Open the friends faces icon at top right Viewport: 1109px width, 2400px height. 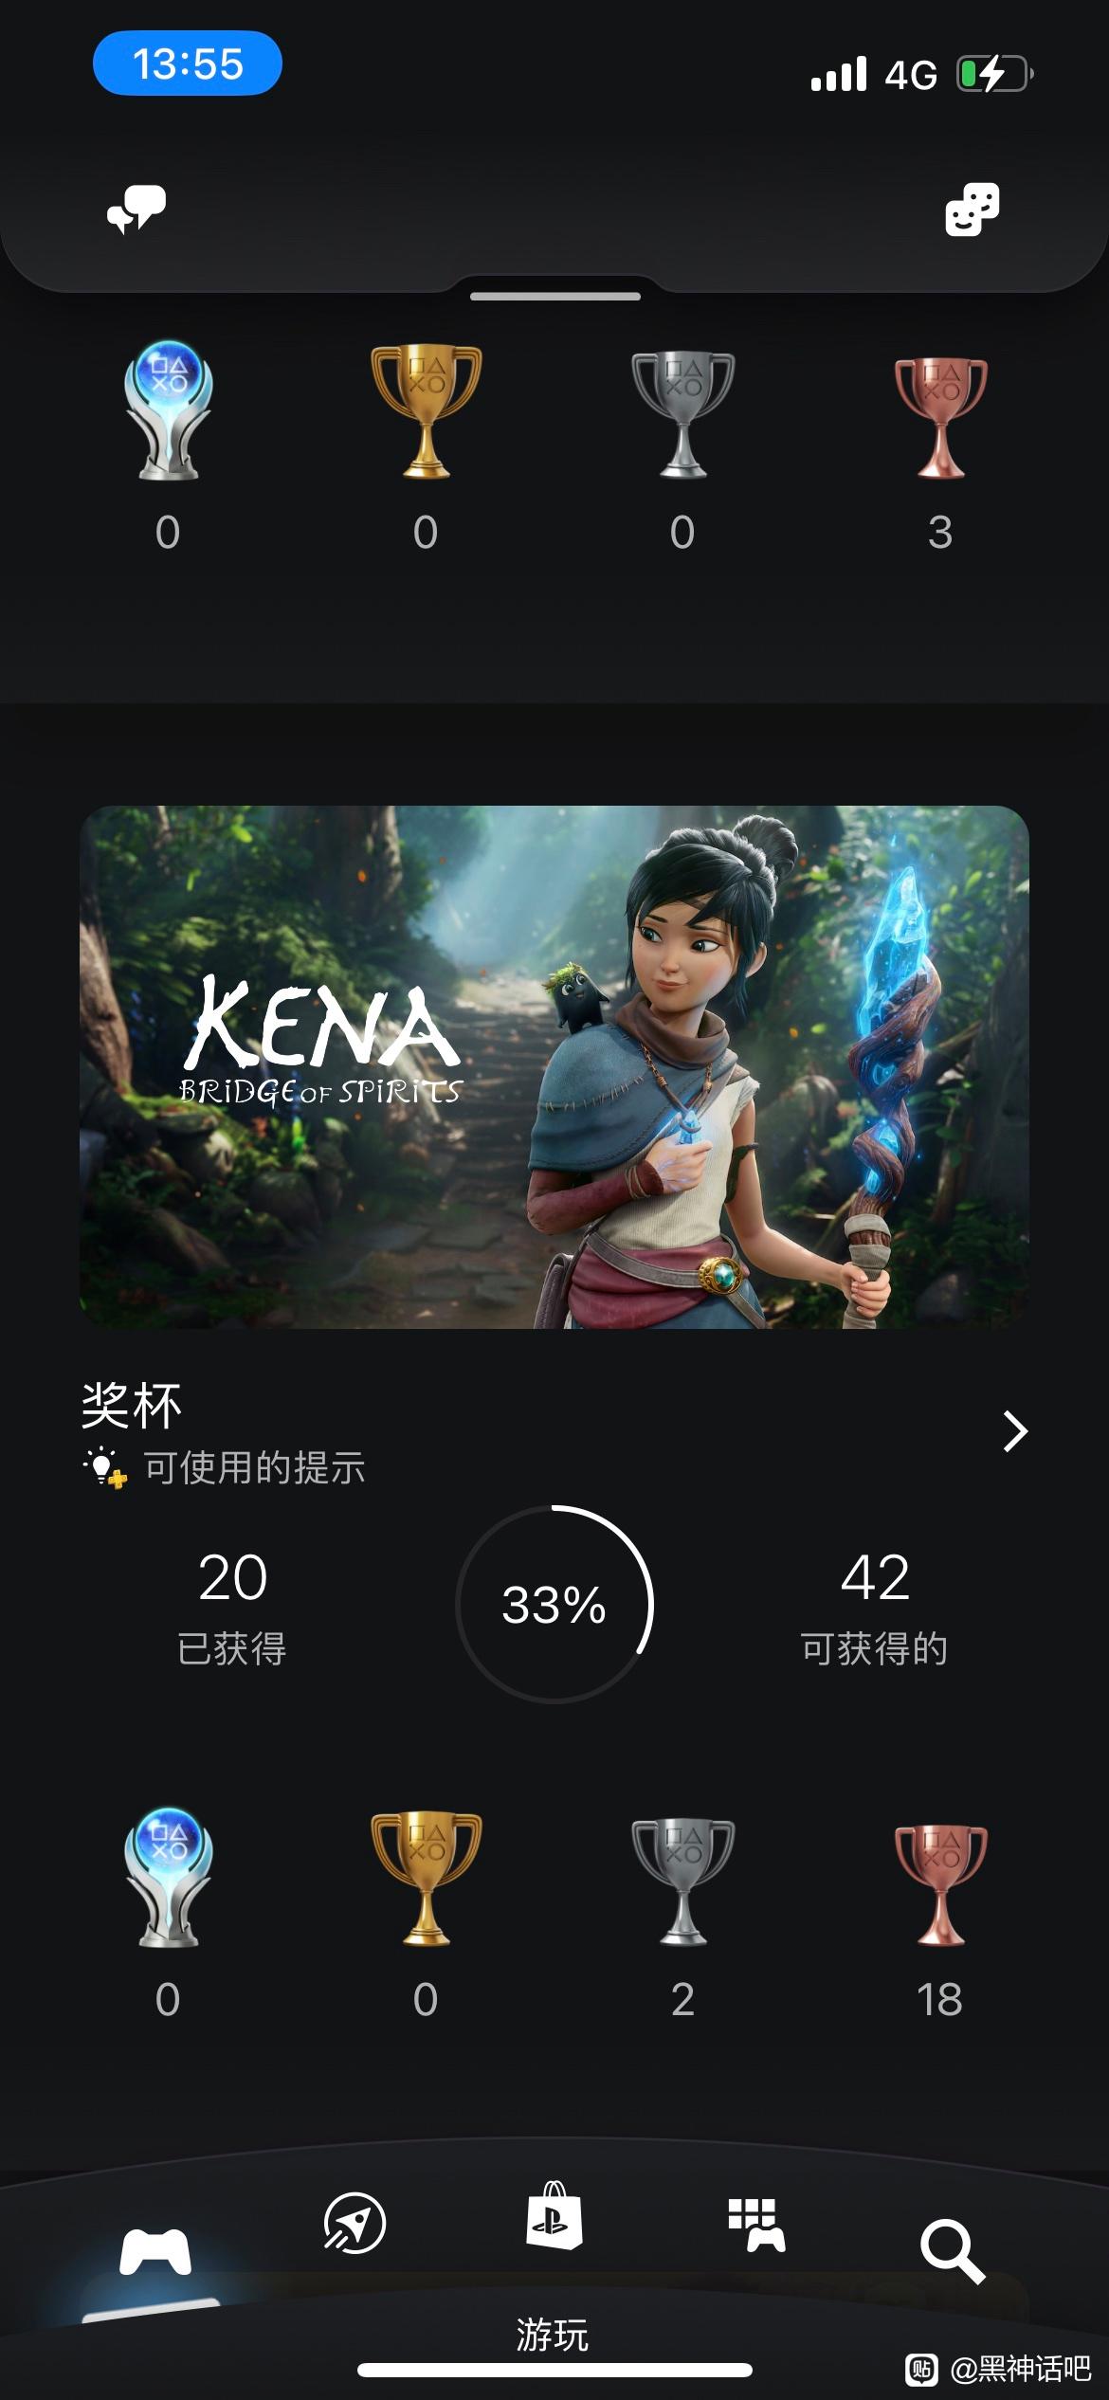(973, 209)
